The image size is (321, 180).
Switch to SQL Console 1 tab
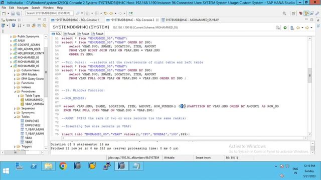[x=75, y=20]
